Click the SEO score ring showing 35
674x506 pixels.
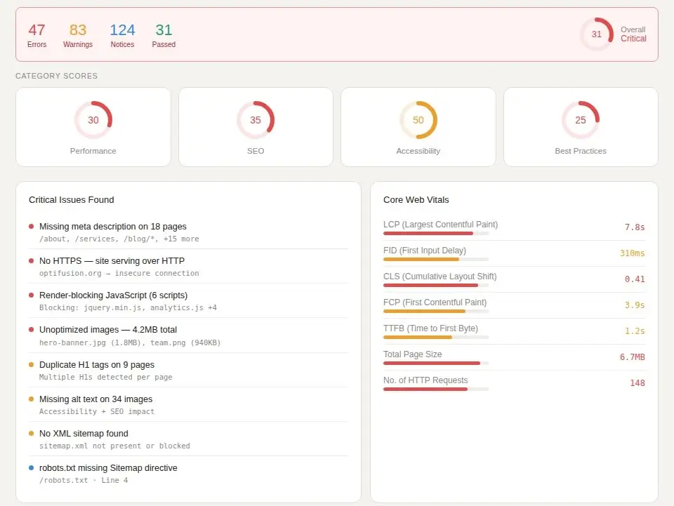256,120
